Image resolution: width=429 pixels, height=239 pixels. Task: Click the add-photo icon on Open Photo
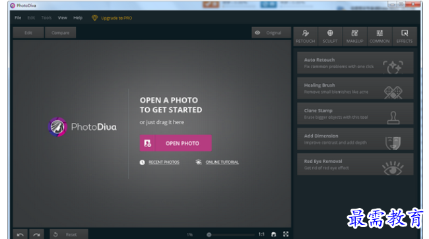pos(147,143)
